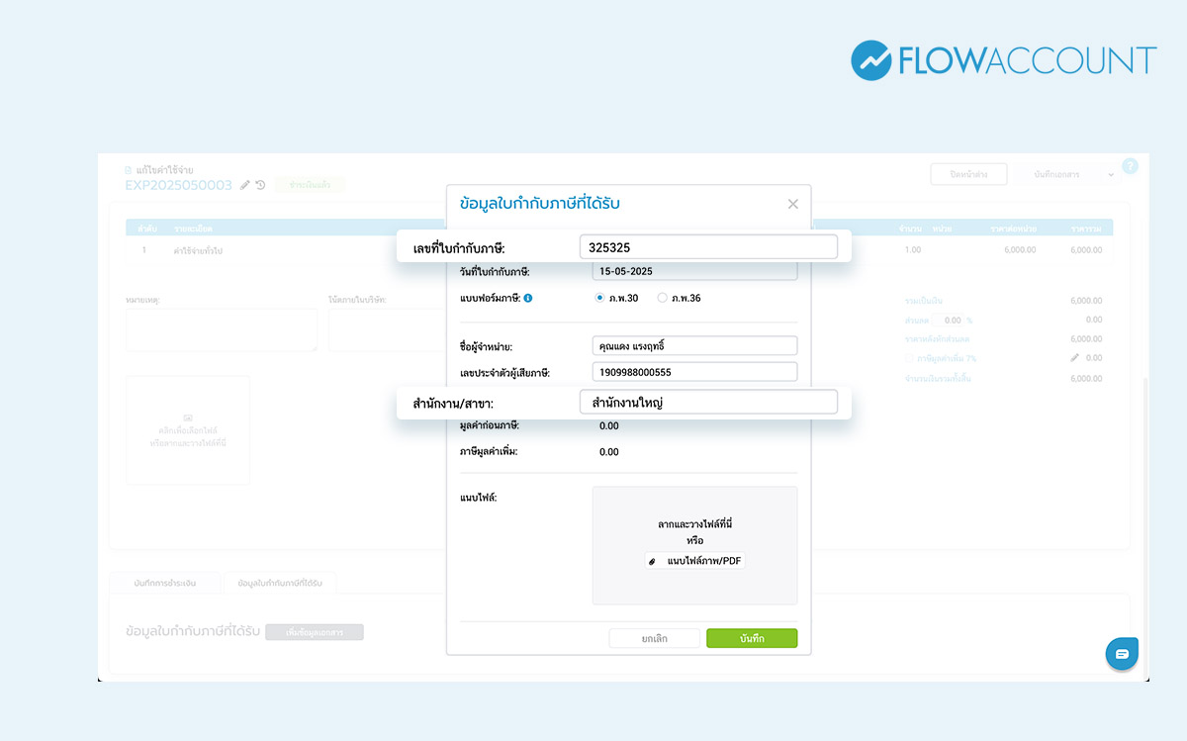Select the ภ.พ.30 radio button

pos(599,298)
